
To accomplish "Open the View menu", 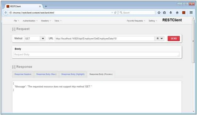I will click(x=58, y=21).
